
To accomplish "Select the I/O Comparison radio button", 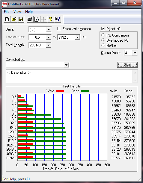I will (103, 35).
